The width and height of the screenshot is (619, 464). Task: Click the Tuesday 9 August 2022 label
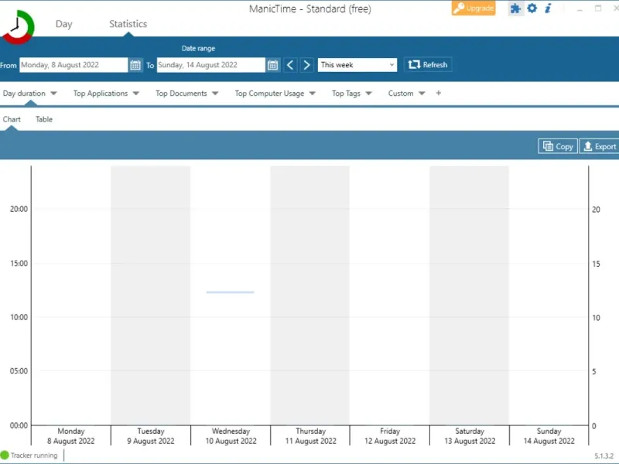[150, 436]
